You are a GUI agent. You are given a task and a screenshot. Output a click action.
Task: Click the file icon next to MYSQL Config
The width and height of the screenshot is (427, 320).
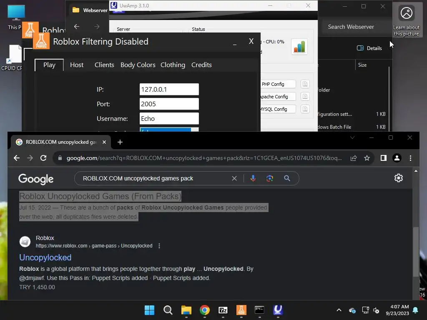click(305, 109)
